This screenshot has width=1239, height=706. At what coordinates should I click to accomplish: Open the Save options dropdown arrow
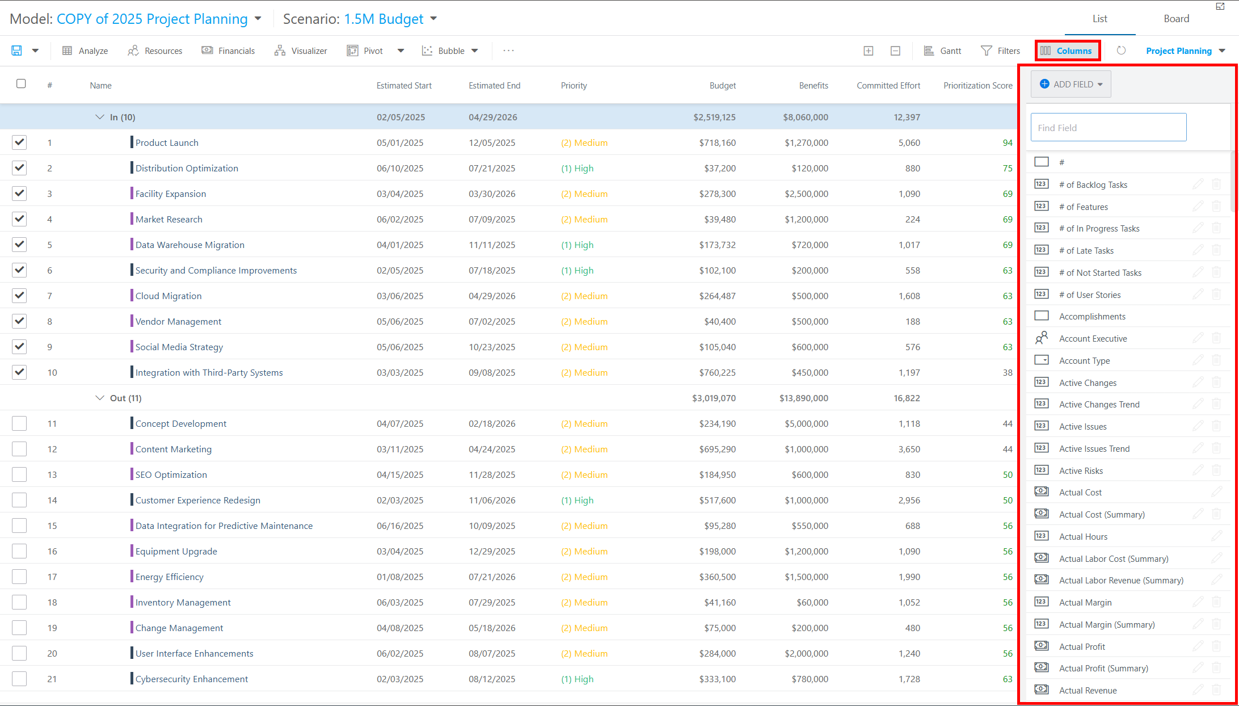point(35,51)
